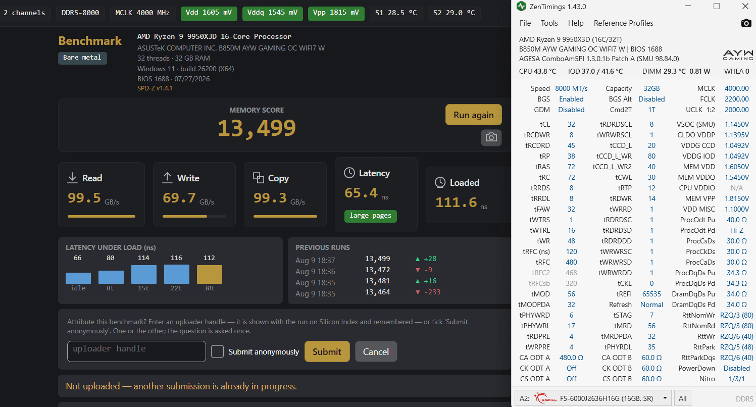Screen dimensions: 756x407
Task: Click the CA ODT A value 480.0 Ω
Action: pyautogui.click(x=571, y=358)
